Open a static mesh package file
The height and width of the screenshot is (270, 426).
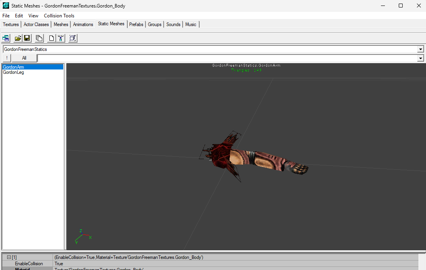point(18,38)
